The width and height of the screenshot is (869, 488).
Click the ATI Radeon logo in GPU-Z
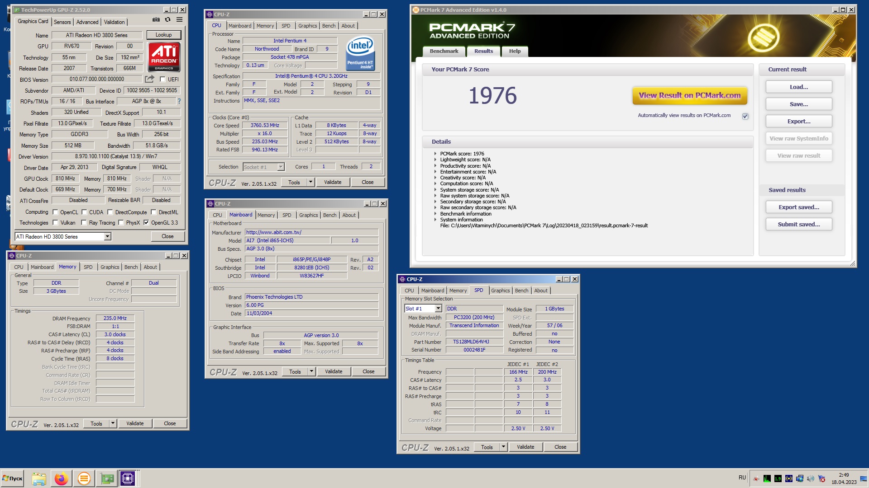pos(164,57)
